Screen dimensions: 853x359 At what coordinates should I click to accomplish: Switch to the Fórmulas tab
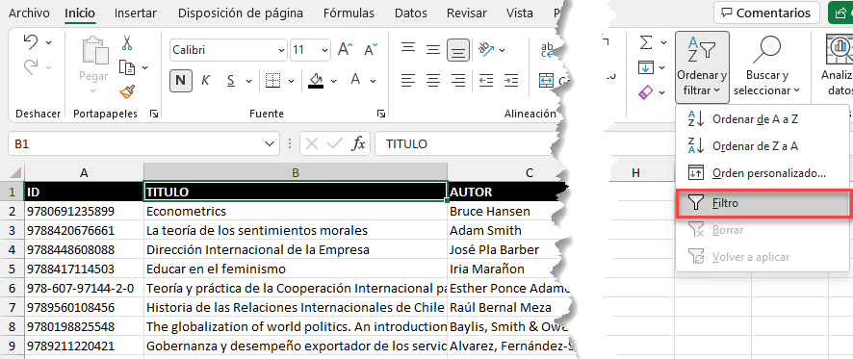349,13
